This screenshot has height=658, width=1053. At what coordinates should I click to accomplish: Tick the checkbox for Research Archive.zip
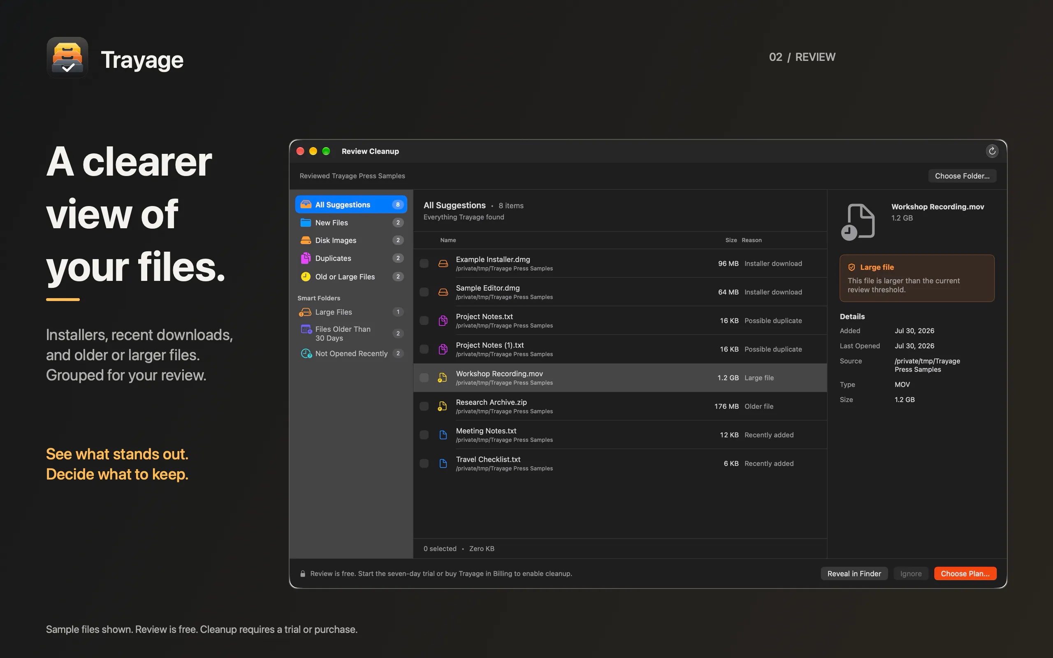click(424, 406)
